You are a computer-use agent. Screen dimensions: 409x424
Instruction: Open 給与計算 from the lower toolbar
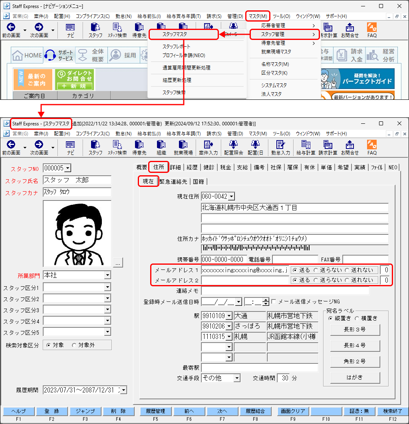(x=306, y=148)
